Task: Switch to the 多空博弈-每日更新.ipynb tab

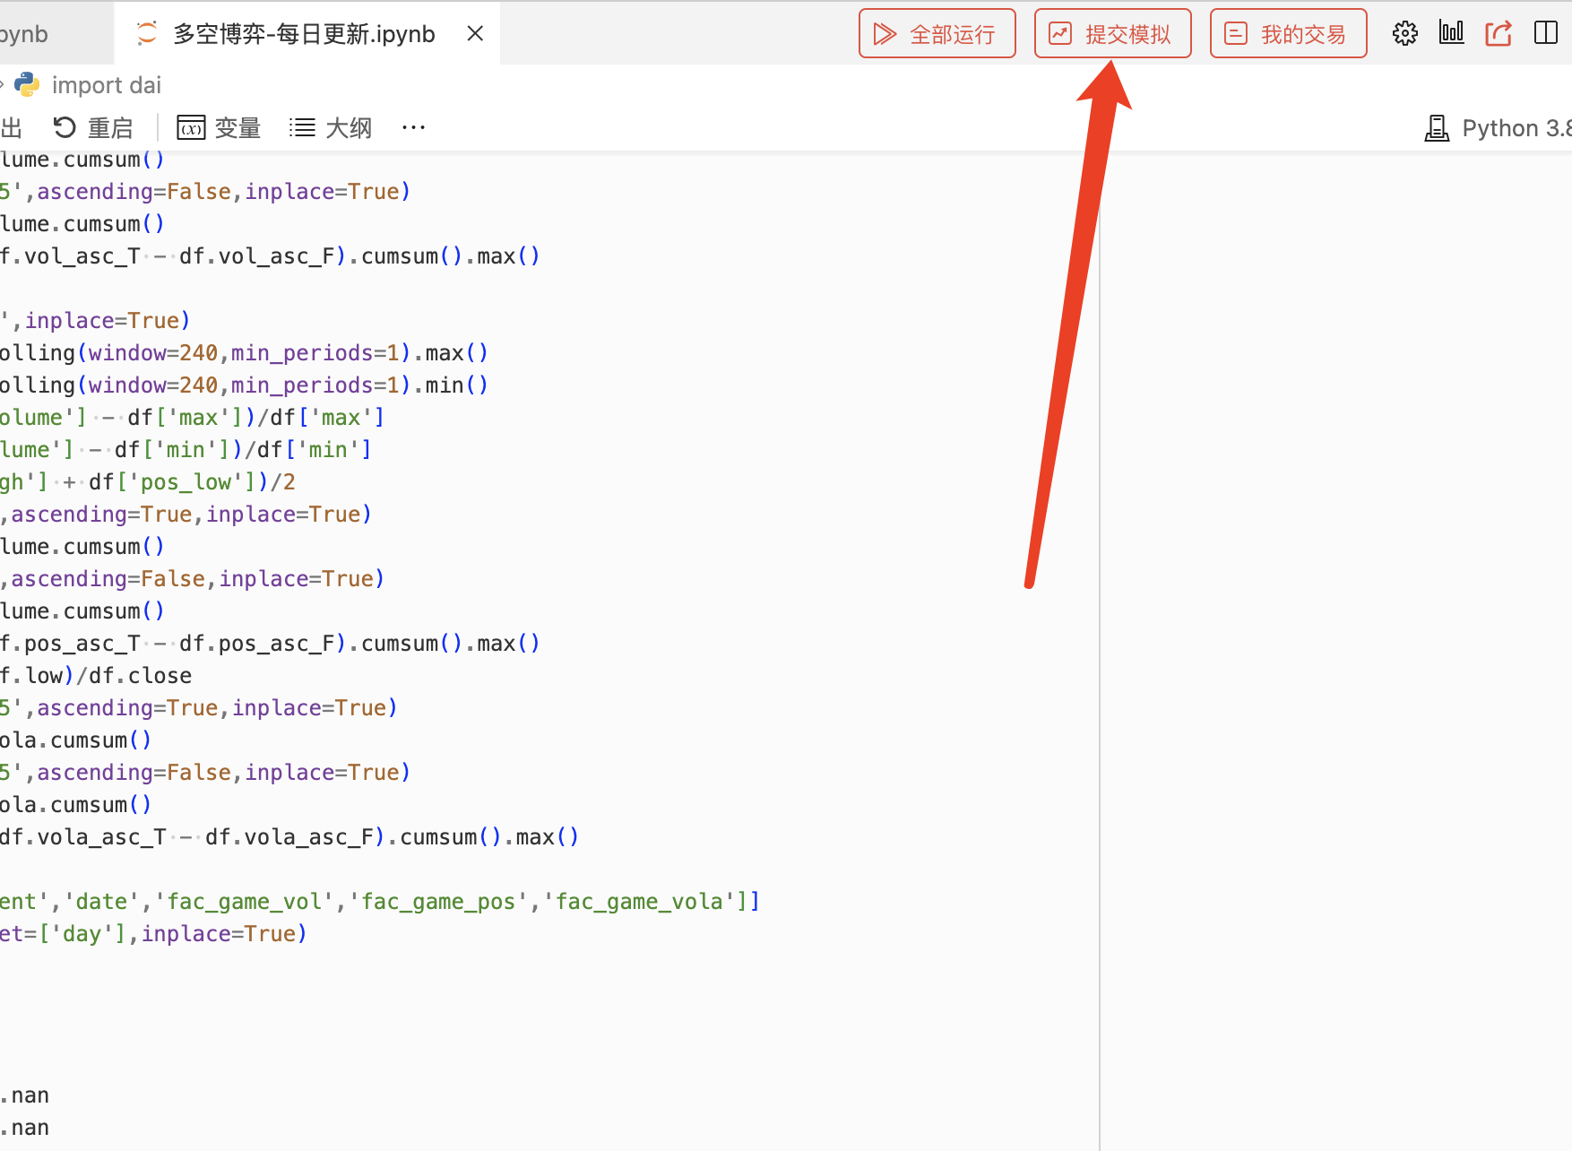Action: [303, 34]
